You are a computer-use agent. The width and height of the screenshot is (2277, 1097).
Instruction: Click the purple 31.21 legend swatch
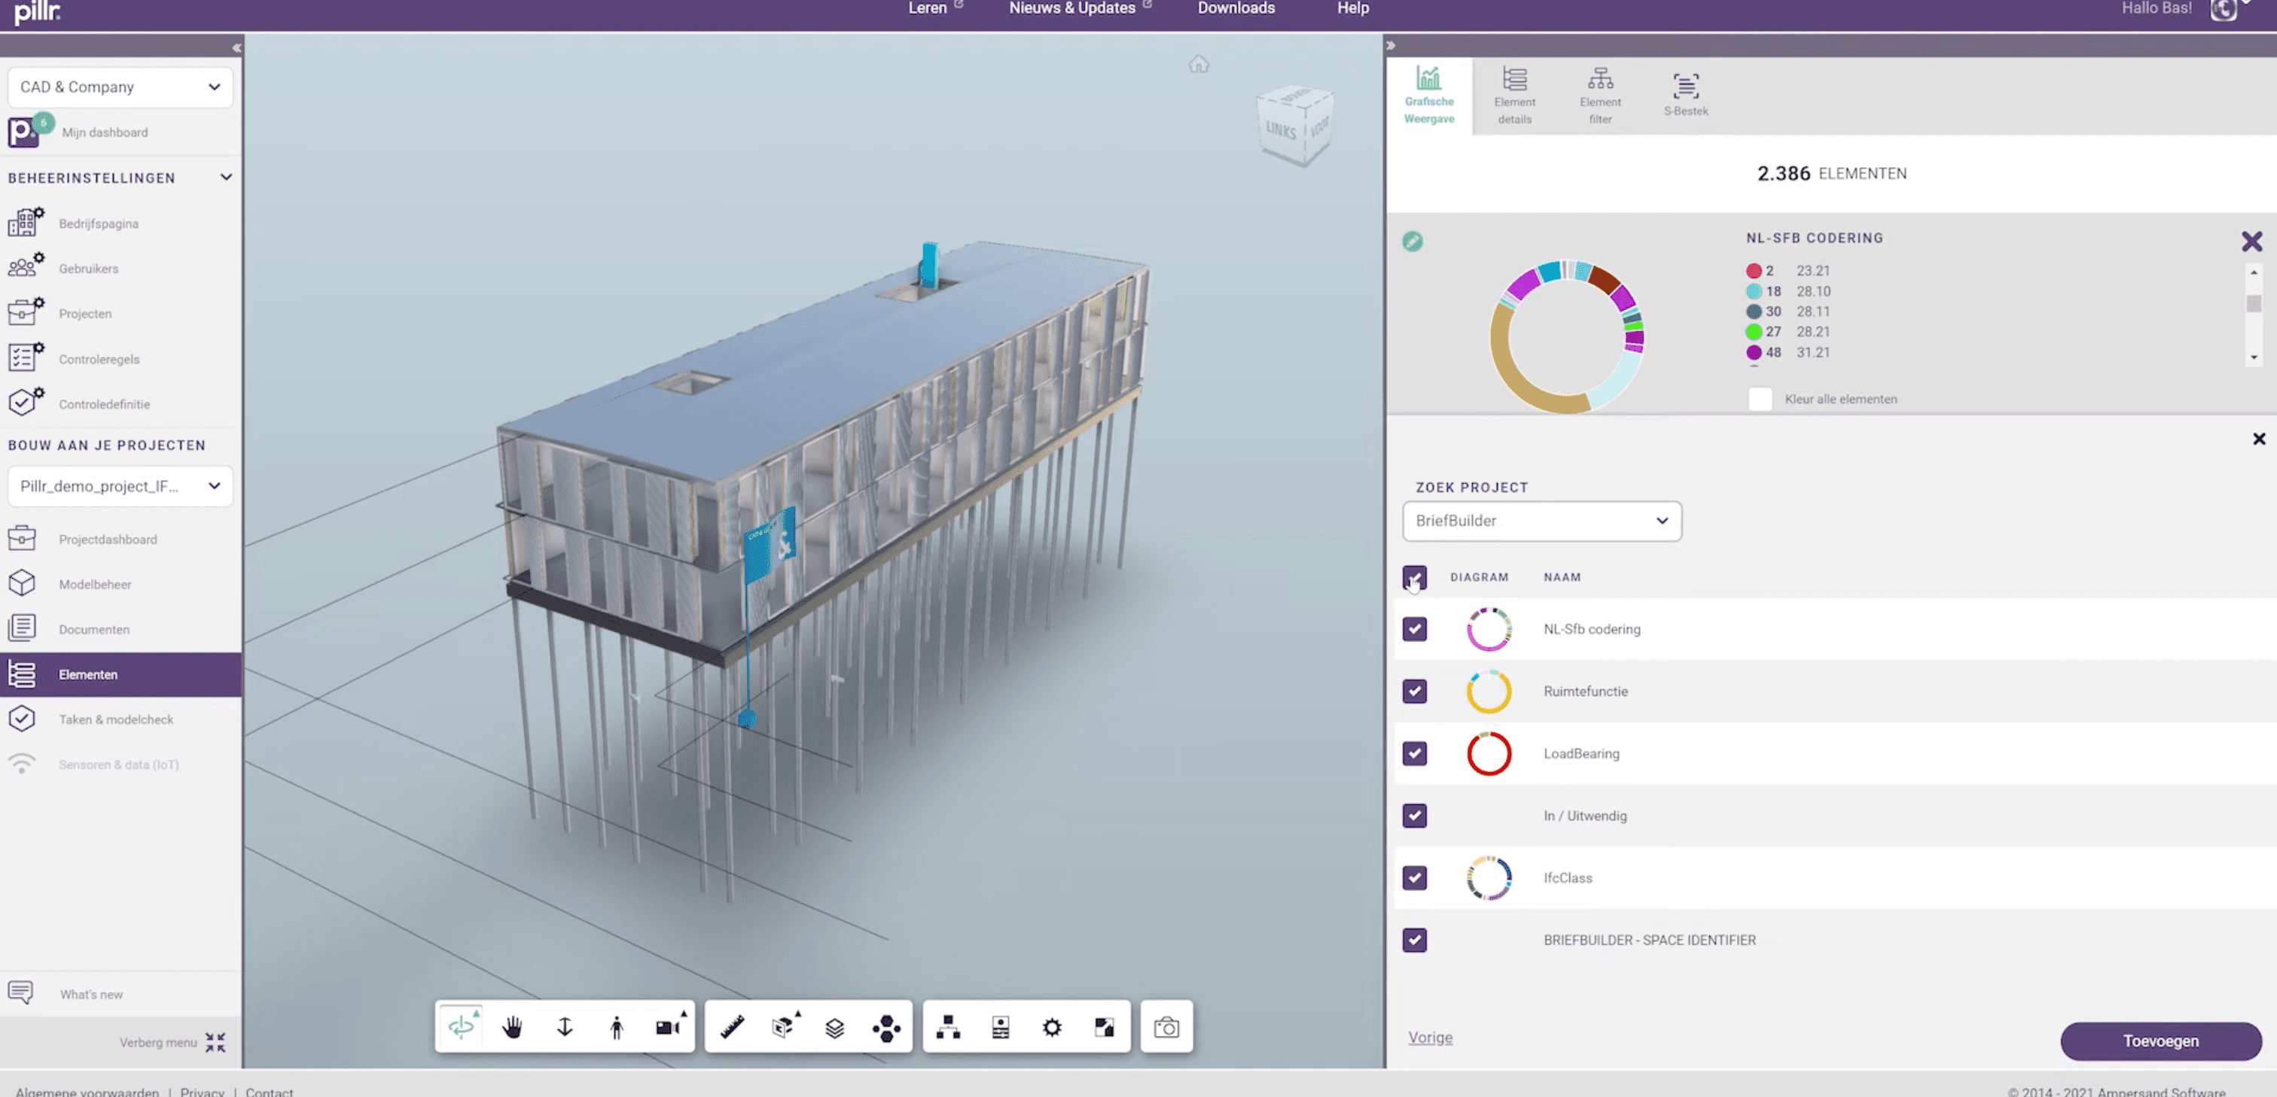coord(1754,352)
